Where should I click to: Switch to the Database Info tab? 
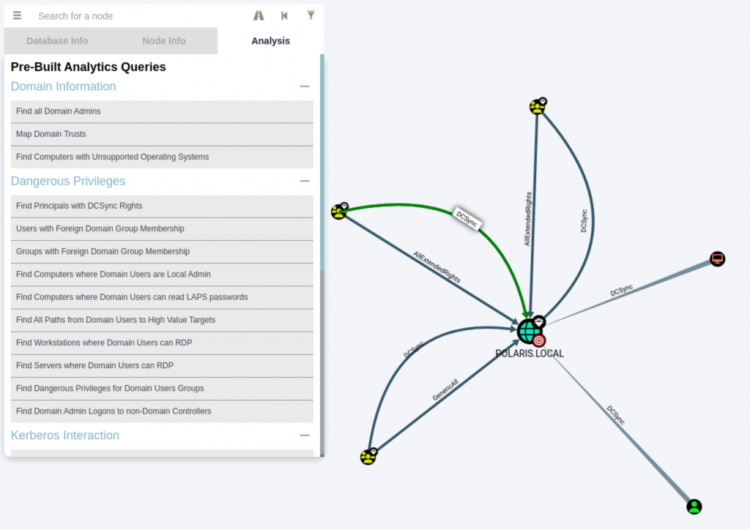(x=57, y=41)
